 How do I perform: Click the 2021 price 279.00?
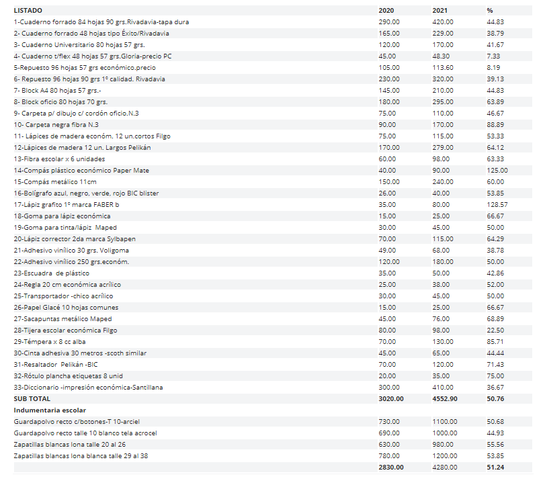click(443, 148)
